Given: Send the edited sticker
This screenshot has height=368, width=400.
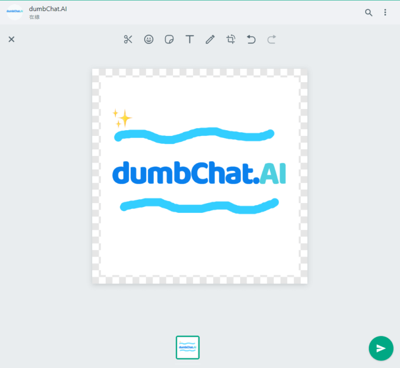Looking at the screenshot, I should click(381, 348).
